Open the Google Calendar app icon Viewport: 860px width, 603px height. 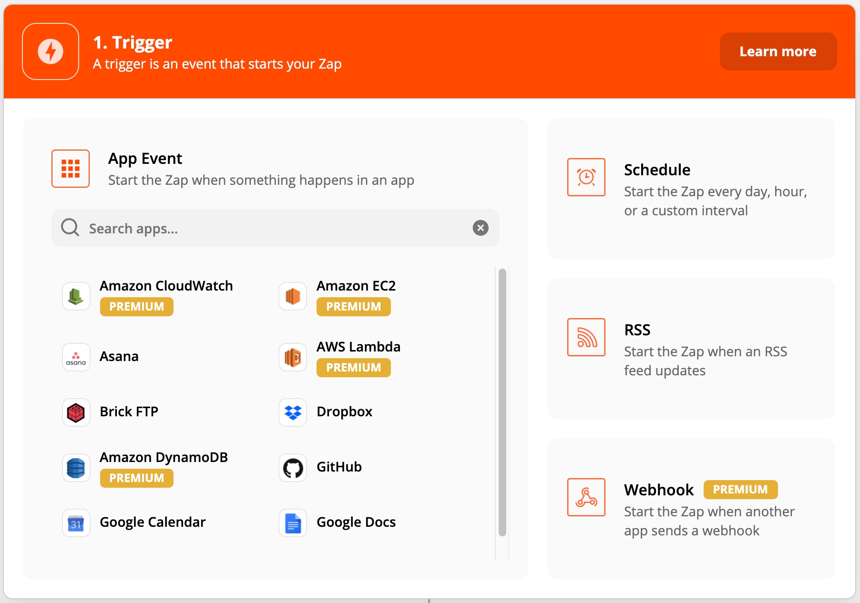coord(76,523)
